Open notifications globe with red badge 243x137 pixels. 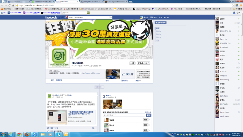66,17
